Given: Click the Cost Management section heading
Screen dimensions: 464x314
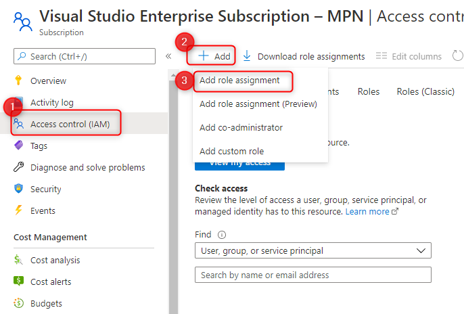Looking at the screenshot, I should (50, 237).
